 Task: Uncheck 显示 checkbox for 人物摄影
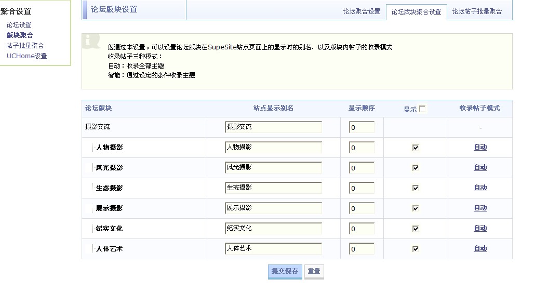415,148
